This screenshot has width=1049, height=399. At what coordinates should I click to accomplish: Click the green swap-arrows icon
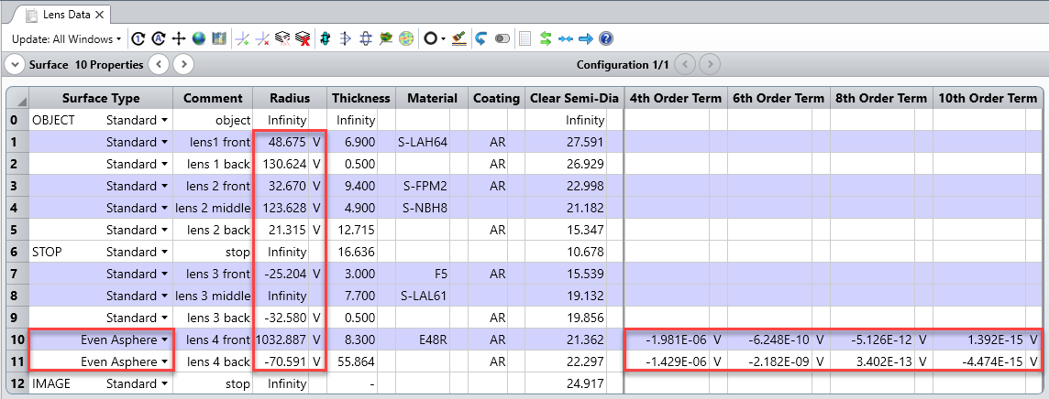[x=546, y=39]
